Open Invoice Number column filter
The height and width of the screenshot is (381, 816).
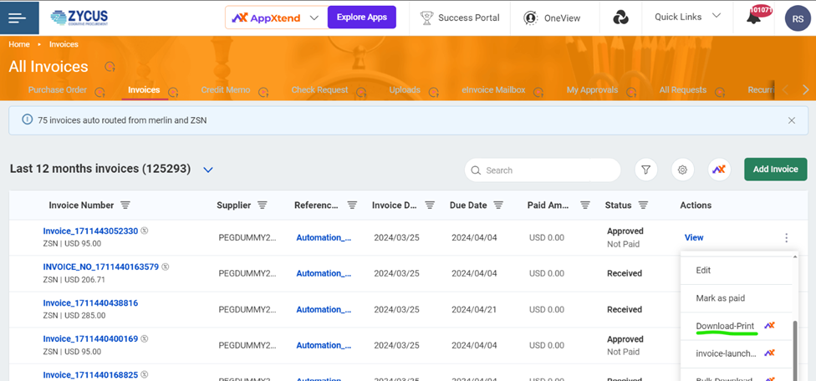pyautogui.click(x=125, y=206)
